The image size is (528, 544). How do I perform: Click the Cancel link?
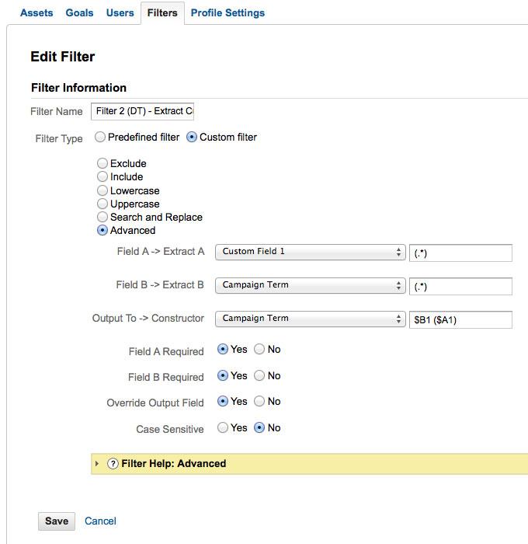pos(100,521)
